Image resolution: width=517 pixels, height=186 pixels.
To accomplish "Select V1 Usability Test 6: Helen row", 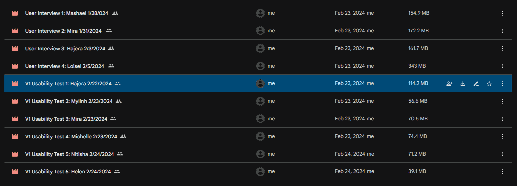I will click(x=258, y=172).
